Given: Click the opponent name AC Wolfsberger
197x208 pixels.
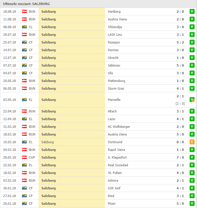Looking at the screenshot, I should pyautogui.click(x=119, y=127).
